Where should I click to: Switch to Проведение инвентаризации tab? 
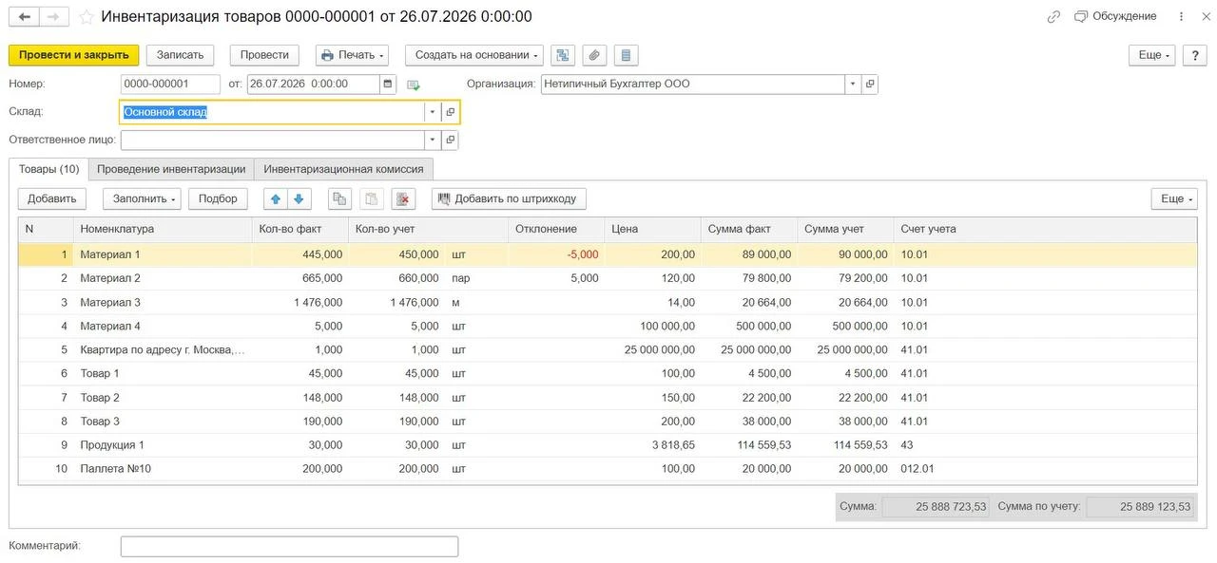pyautogui.click(x=171, y=169)
